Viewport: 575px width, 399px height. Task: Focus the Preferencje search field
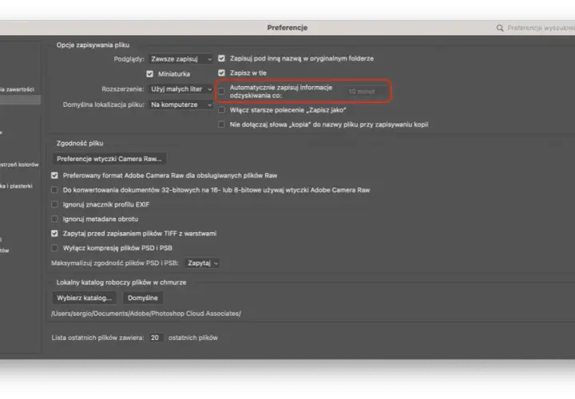pyautogui.click(x=540, y=28)
